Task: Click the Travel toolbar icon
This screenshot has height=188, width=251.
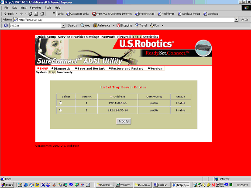Action: click(x=137, y=26)
